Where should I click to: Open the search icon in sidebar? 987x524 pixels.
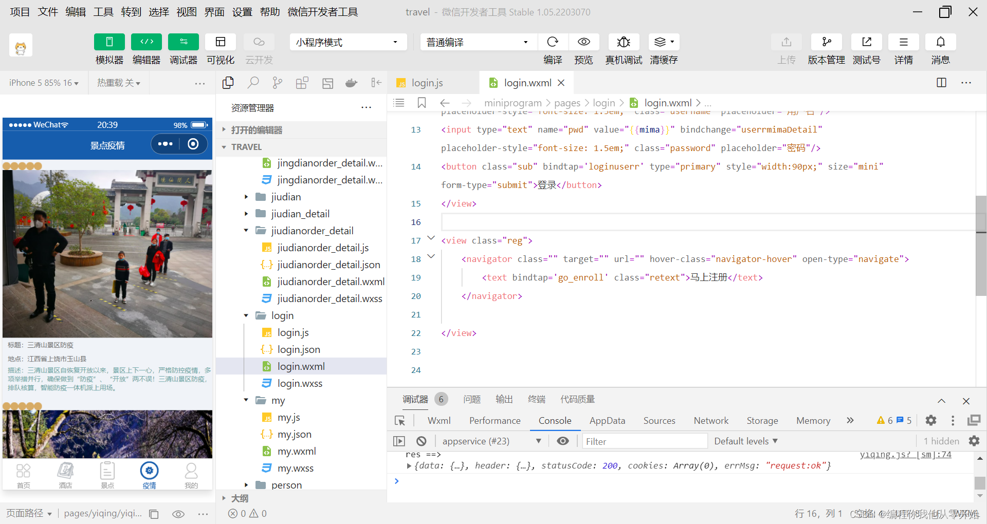coord(253,83)
